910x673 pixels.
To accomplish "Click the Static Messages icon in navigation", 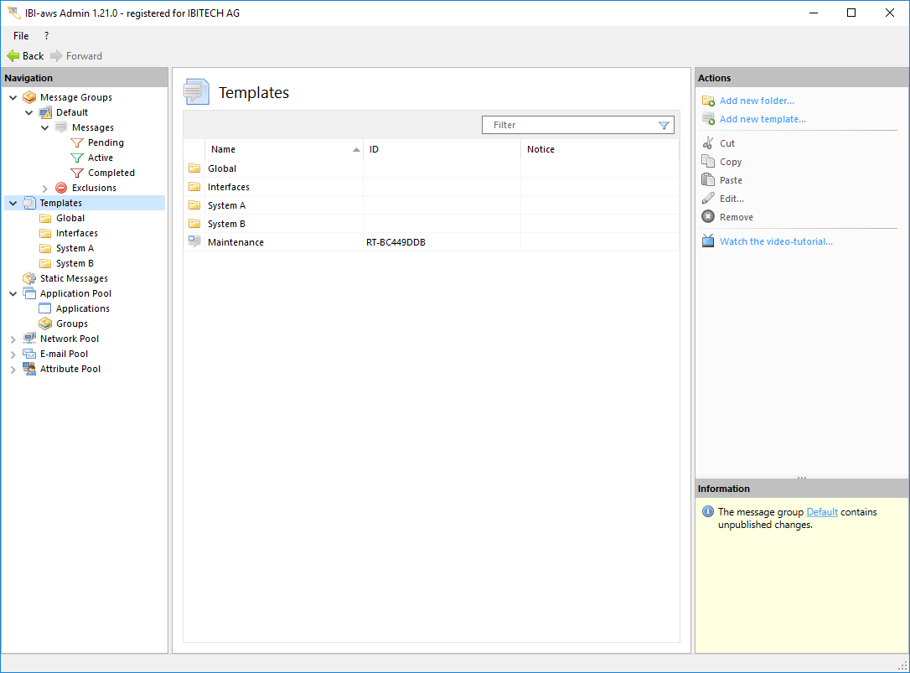I will click(29, 278).
